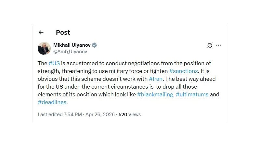260x146 pixels.
Task: Click the back arrow icon
Action: pyautogui.click(x=41, y=32)
